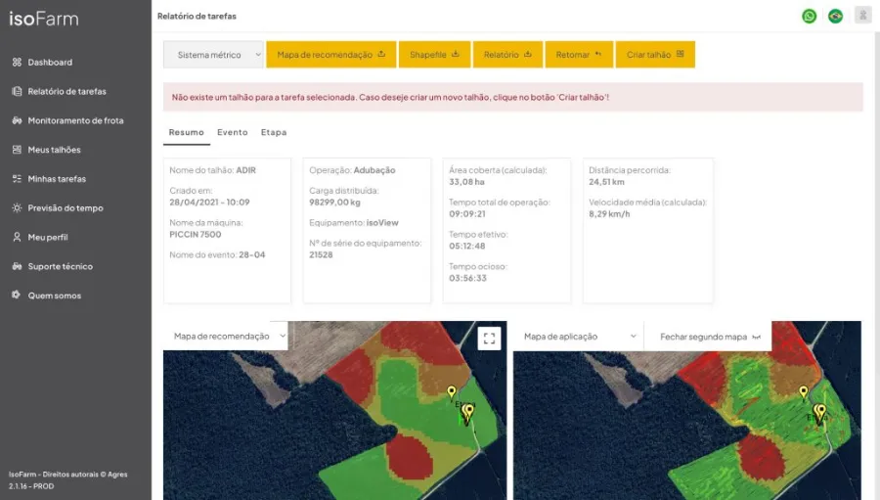Click the Suporte técnico sidebar icon

coord(17,266)
